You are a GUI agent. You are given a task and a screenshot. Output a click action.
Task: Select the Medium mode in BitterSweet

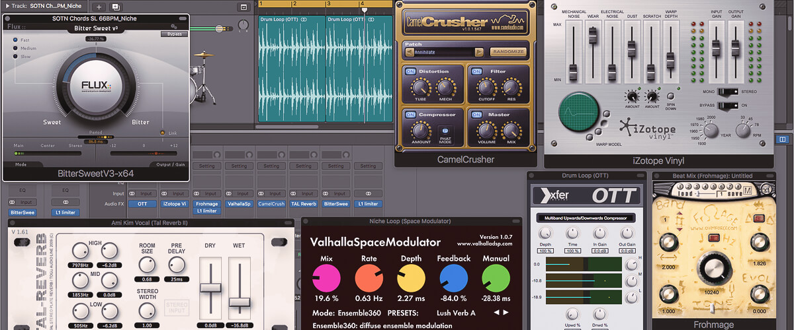coord(15,48)
